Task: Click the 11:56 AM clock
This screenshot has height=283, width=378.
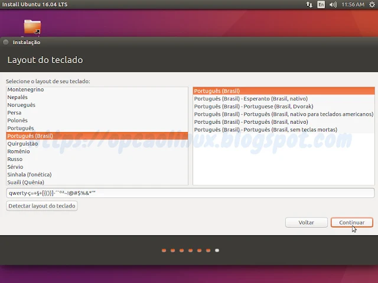Action: coord(353,4)
